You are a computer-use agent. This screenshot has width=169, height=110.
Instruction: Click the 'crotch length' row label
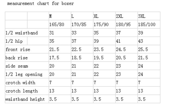click(x=22, y=91)
